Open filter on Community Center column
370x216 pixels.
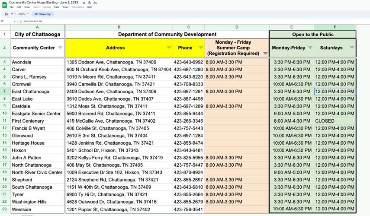pyautogui.click(x=60, y=48)
